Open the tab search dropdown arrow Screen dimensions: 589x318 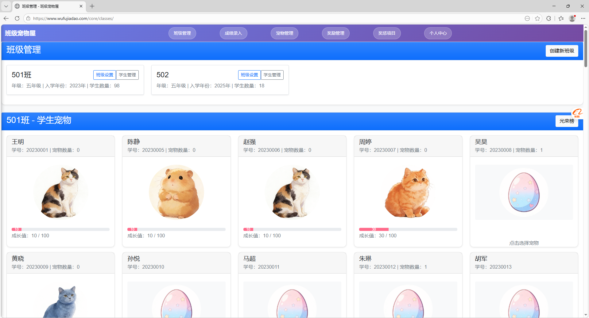click(6, 6)
